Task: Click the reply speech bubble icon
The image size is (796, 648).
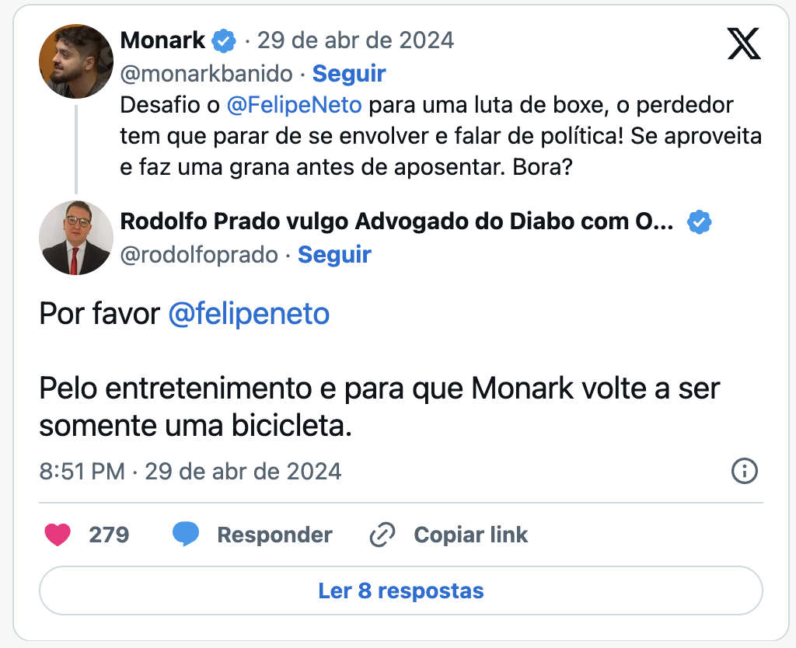Action: coord(186,535)
